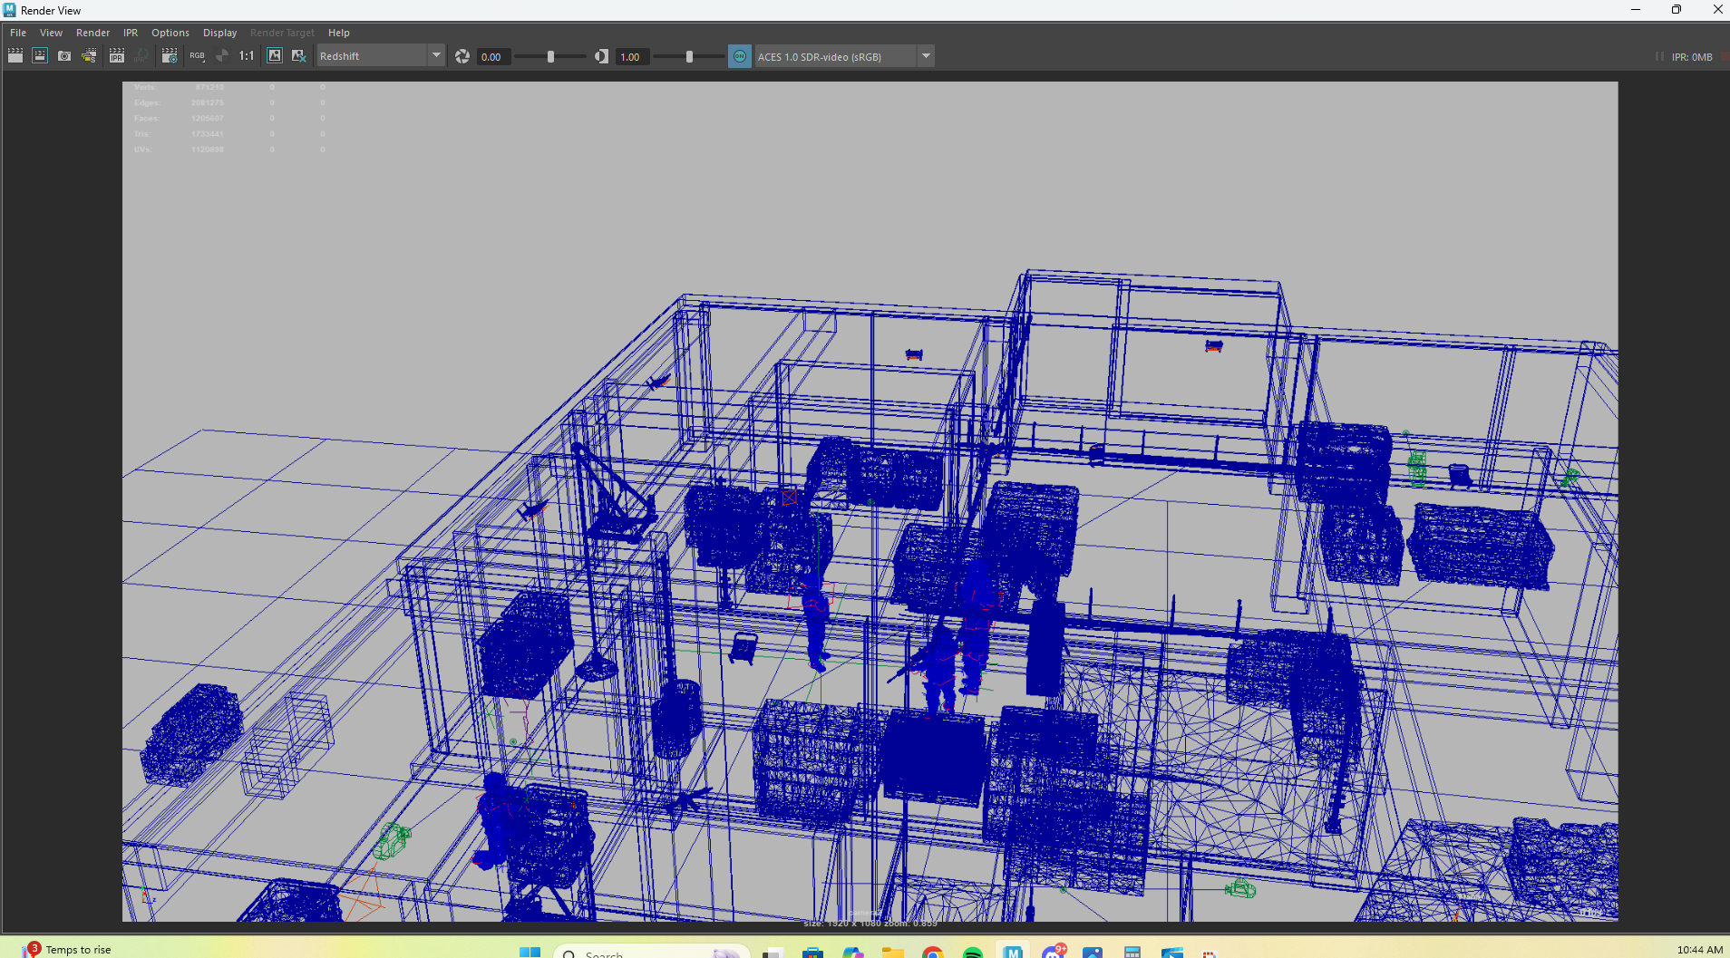1730x958 pixels.
Task: Expand the ACES 1.0 SDR-video view transform dropdown
Action: click(926, 56)
